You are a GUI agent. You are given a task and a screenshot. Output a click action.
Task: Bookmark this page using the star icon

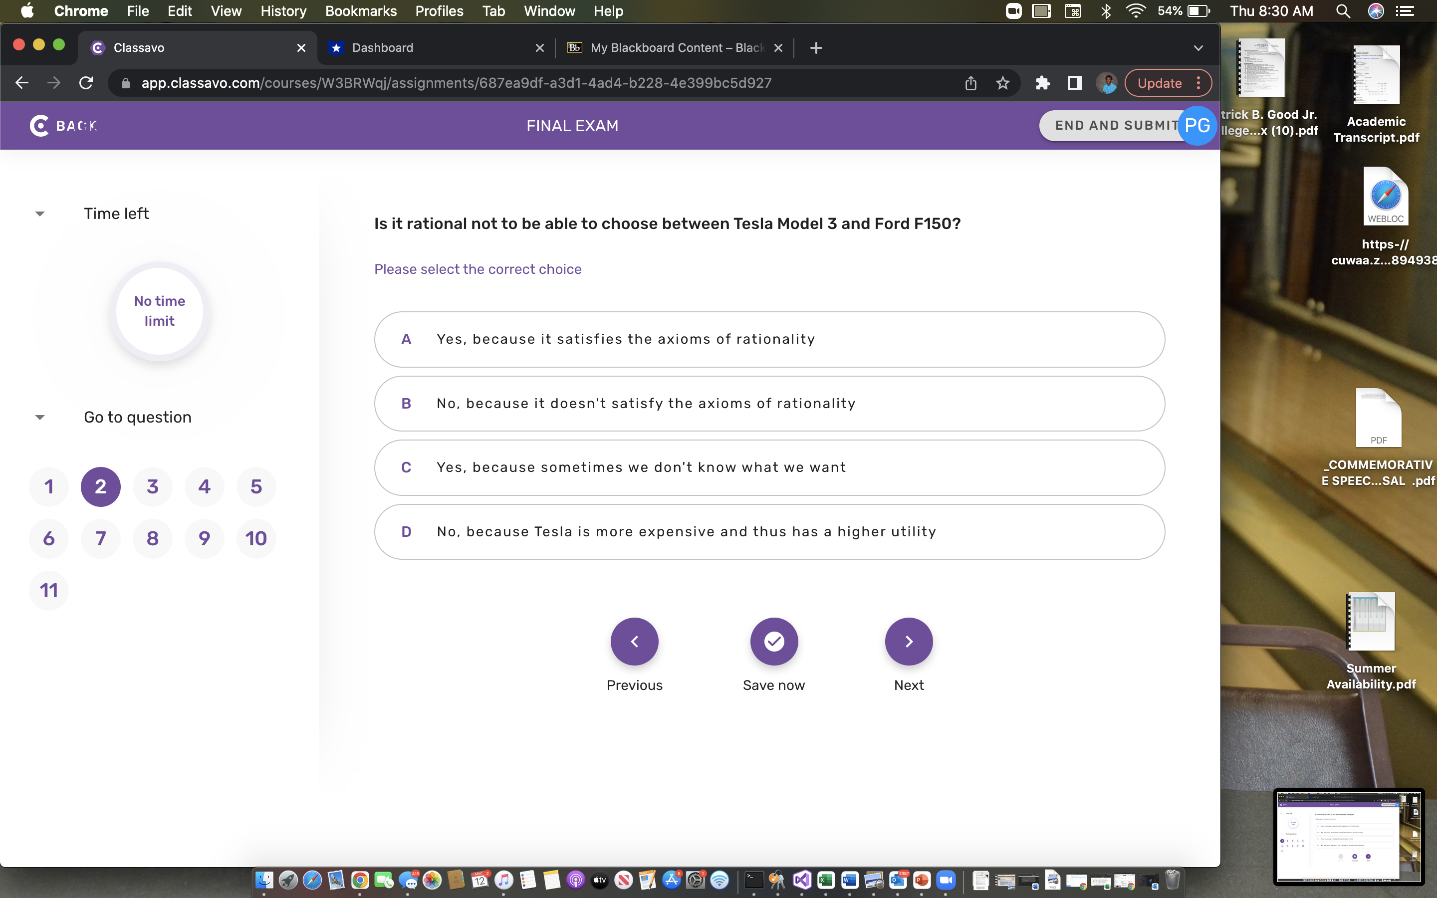1002,83
